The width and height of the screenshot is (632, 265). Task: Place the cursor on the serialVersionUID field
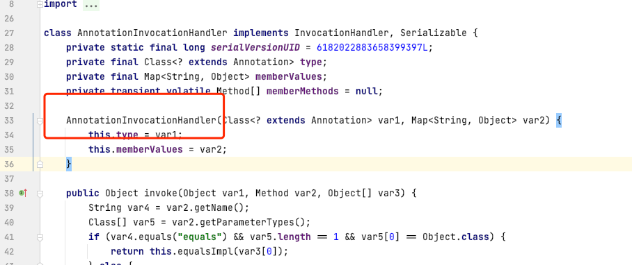(x=255, y=47)
